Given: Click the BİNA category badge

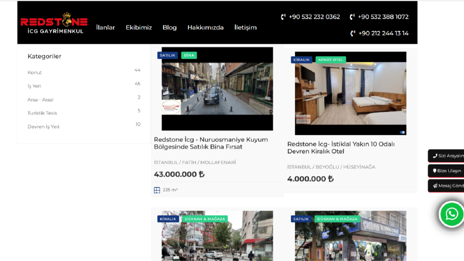Looking at the screenshot, I should [x=189, y=56].
